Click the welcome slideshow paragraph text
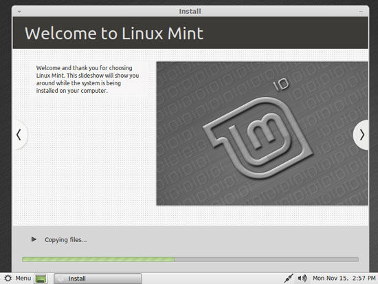This screenshot has width=378, height=284. (x=87, y=79)
